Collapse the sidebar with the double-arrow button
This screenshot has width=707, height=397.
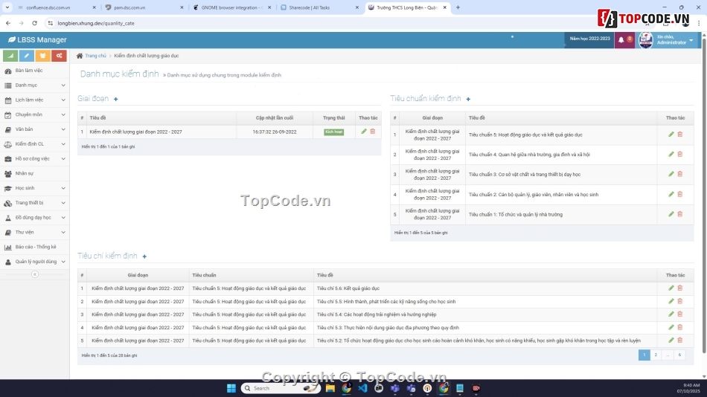[34, 274]
